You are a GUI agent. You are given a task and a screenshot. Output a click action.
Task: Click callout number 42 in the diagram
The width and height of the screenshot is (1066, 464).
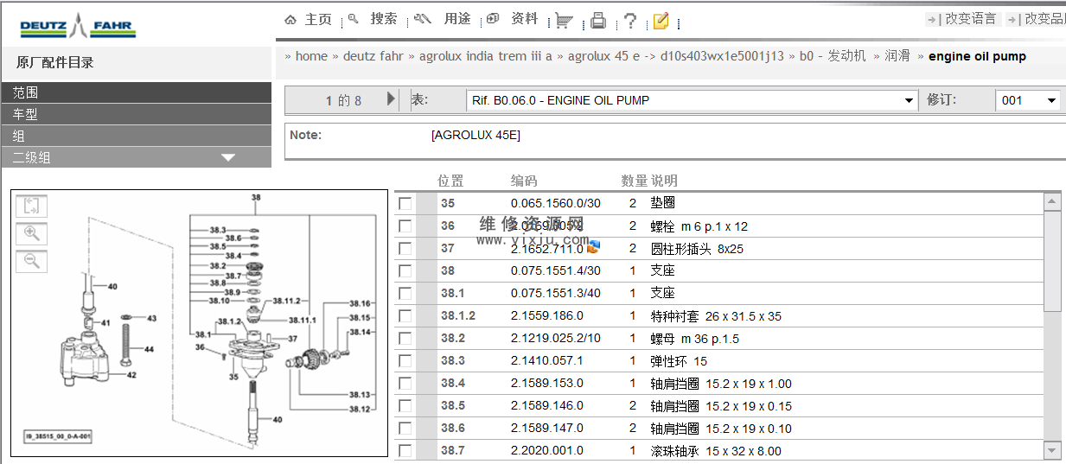(131, 375)
